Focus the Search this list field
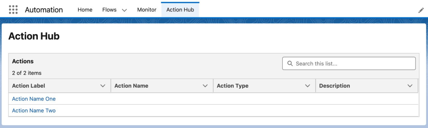 click(x=352, y=64)
